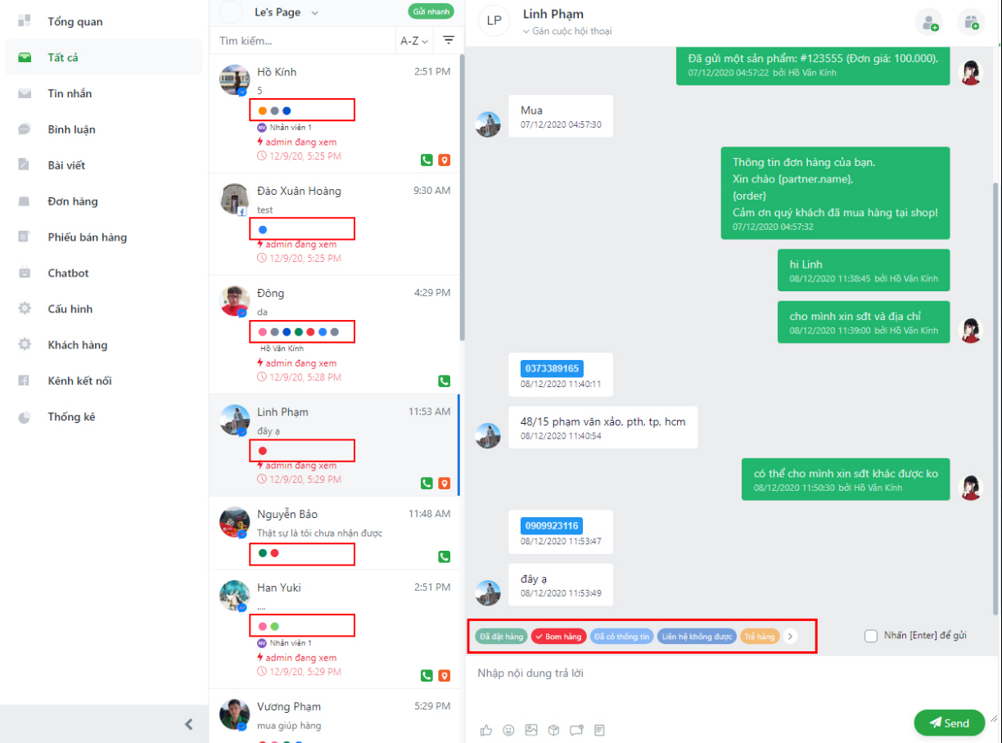The height and width of the screenshot is (743, 1002).
Task: Expand Gán cuộc hội thoại dropdown
Action: point(567,31)
